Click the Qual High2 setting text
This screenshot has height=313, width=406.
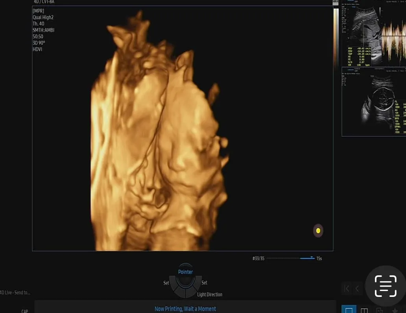pos(43,17)
